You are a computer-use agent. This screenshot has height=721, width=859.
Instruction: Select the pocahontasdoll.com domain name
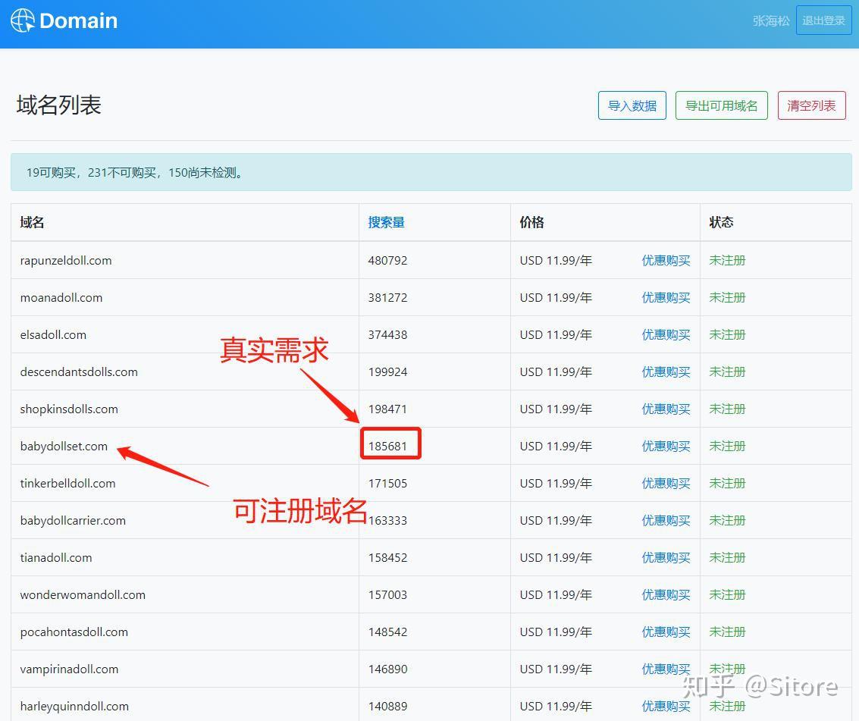coord(74,632)
